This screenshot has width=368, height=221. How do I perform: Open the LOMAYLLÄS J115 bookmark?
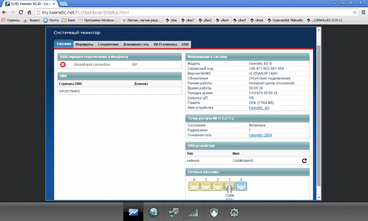(x=326, y=20)
